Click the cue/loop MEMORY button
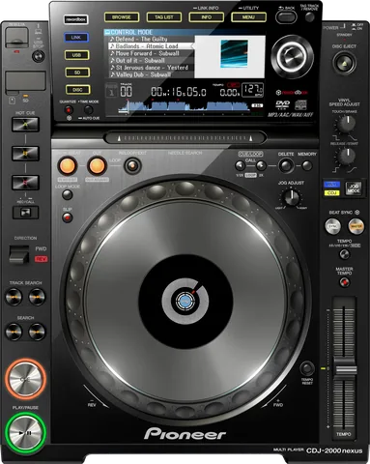 (x=307, y=166)
